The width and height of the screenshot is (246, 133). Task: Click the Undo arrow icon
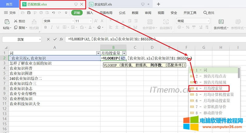point(54,13)
